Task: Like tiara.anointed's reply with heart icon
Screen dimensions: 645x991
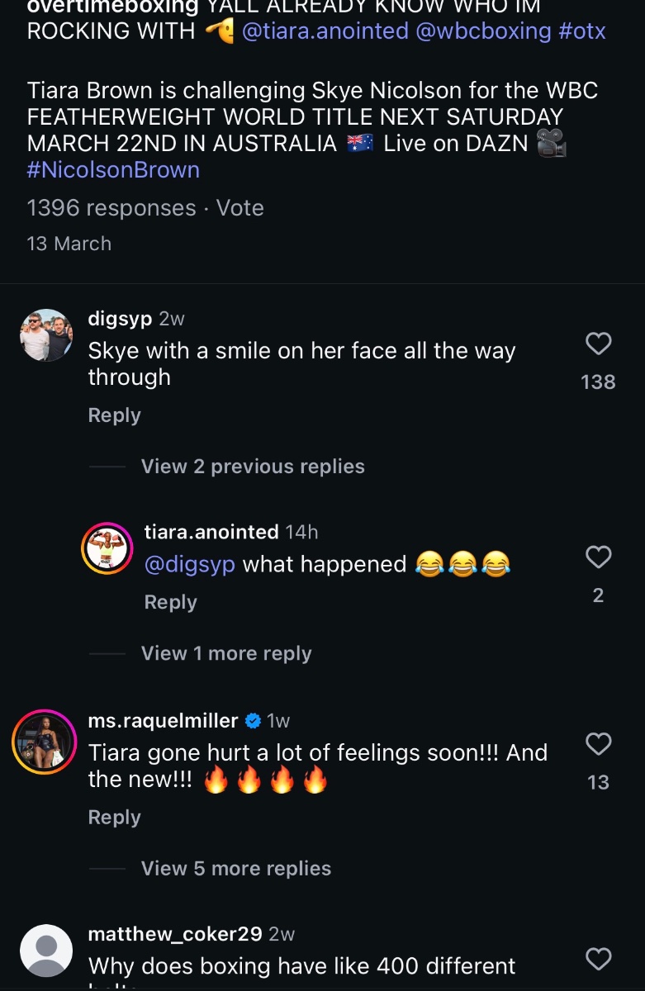Action: 598,557
